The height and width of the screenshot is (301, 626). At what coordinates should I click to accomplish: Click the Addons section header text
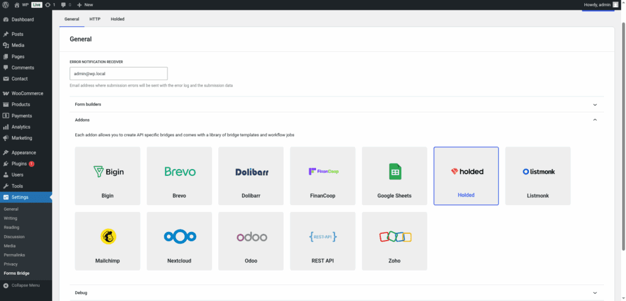[83, 120]
